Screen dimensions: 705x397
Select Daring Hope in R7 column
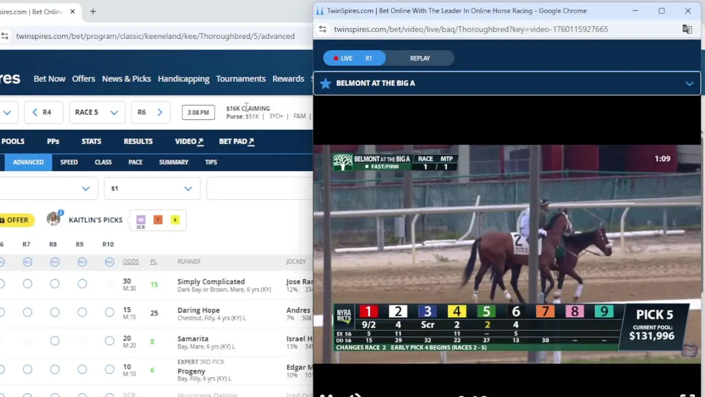pos(28,313)
